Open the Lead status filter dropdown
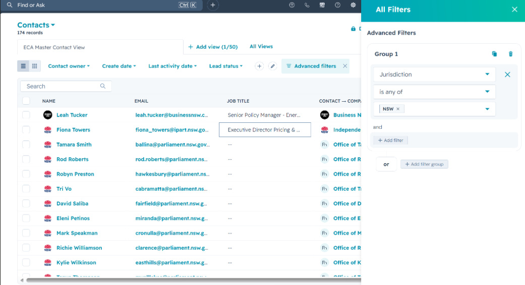 coord(225,66)
